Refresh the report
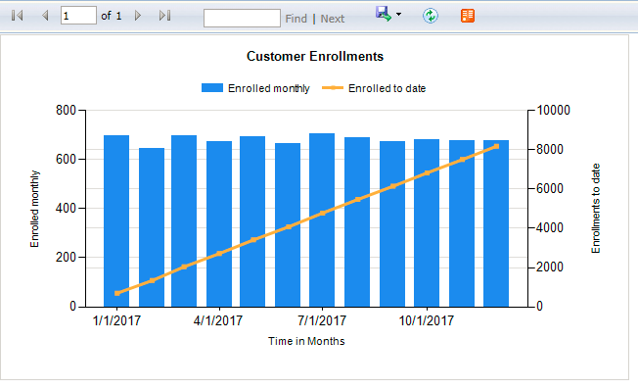Viewport: 638px width, 389px height. click(431, 16)
